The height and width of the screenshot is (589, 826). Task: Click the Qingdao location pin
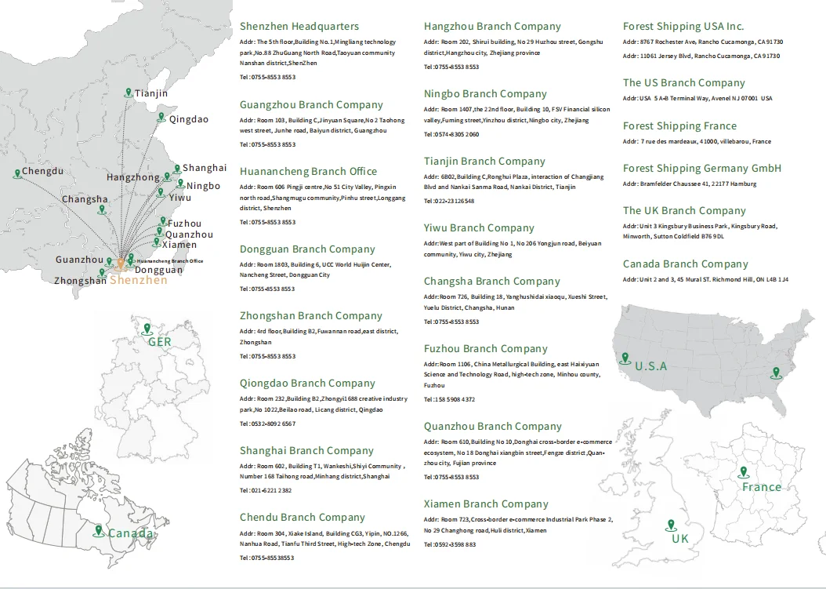coord(161,118)
